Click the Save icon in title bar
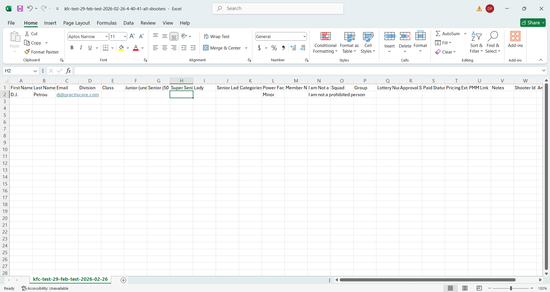Image resolution: width=550 pixels, height=292 pixels. (20, 9)
